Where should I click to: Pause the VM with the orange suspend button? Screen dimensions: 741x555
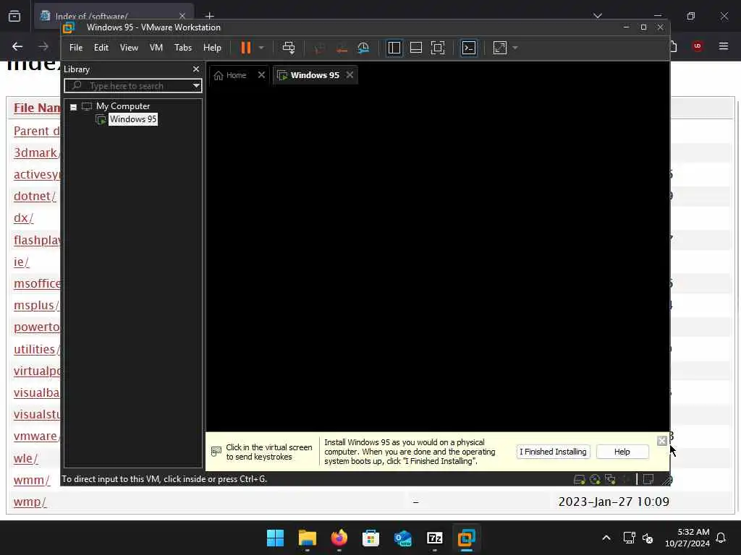click(246, 48)
